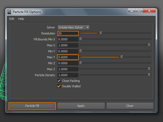Click the Close button at bottom

pos(130,106)
